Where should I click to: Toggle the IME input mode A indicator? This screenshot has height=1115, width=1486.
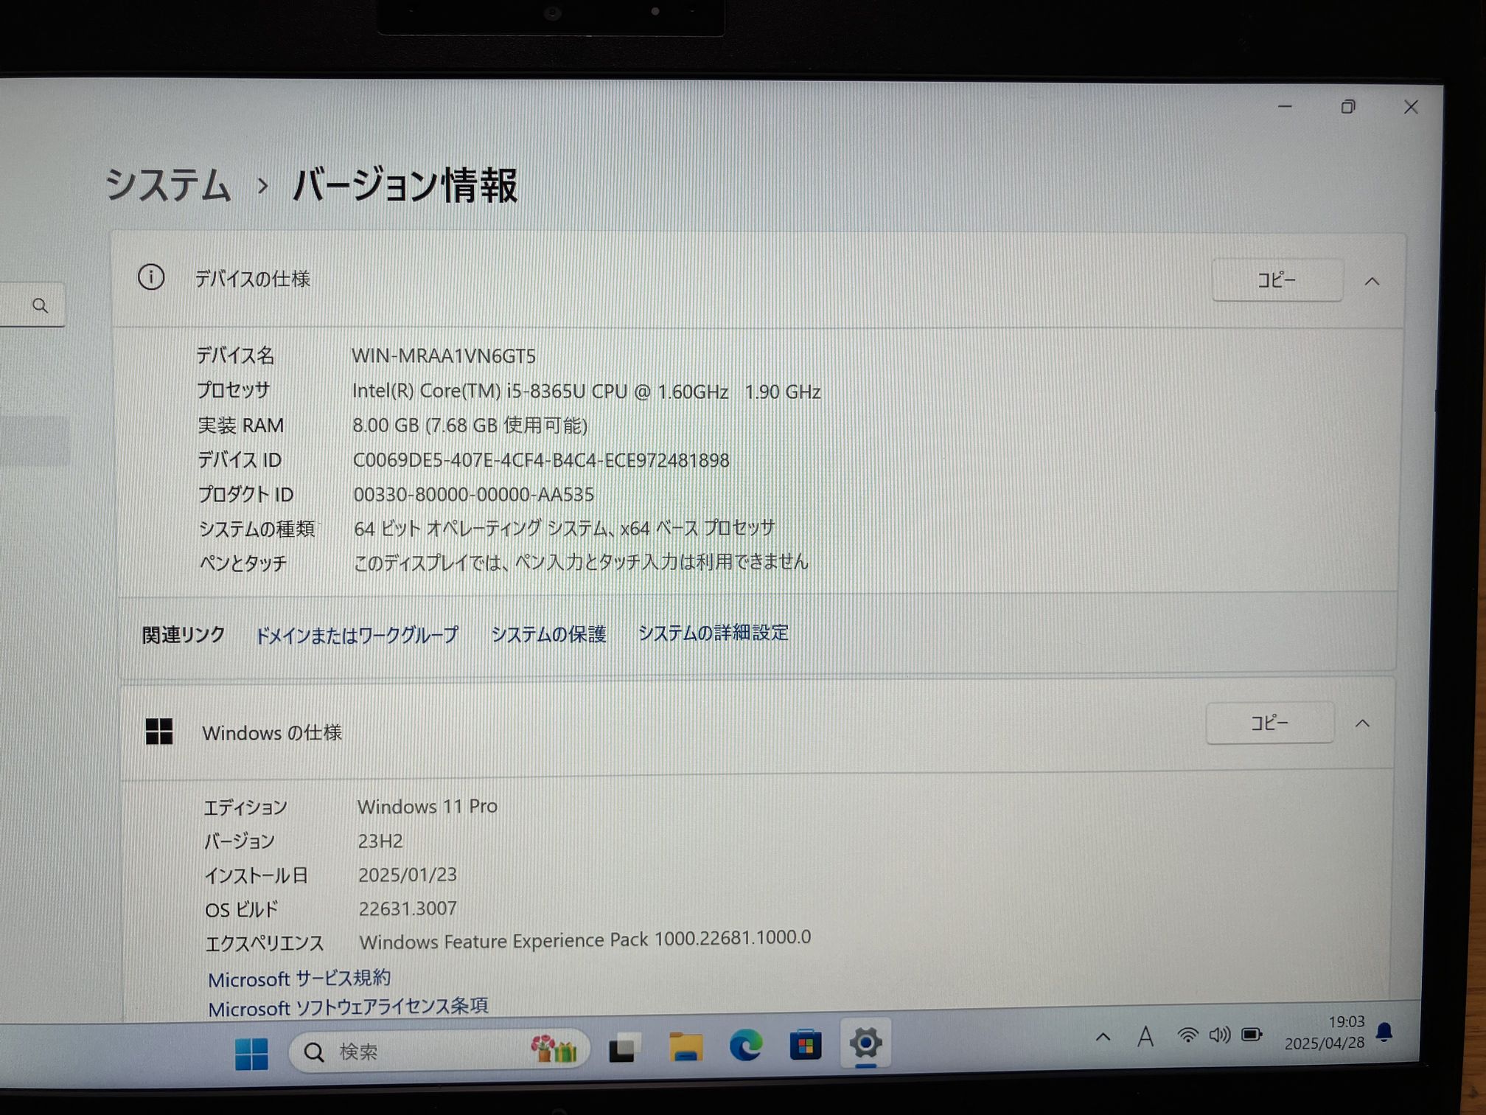(1145, 1038)
